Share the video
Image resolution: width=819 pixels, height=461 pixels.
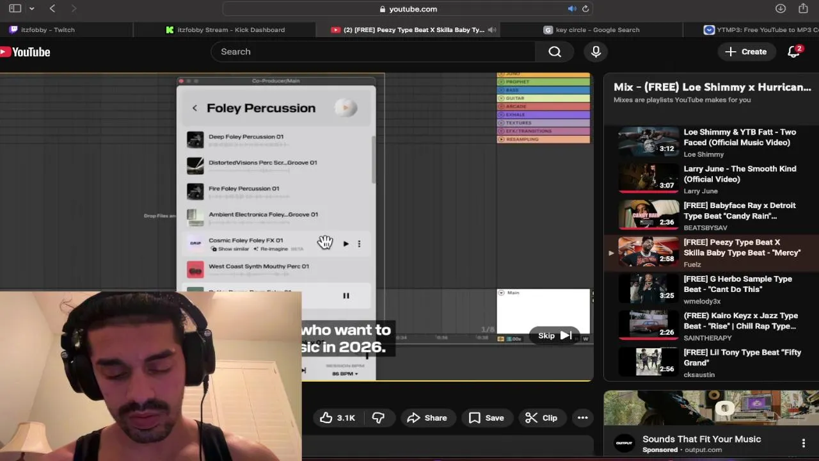pyautogui.click(x=427, y=417)
